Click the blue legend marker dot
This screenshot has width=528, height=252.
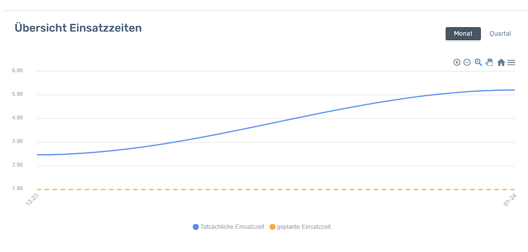[x=196, y=227]
